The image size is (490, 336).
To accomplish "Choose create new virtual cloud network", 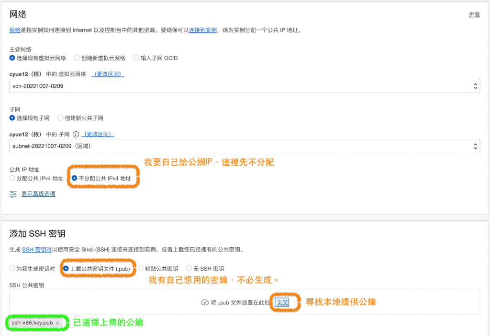I will [77, 58].
